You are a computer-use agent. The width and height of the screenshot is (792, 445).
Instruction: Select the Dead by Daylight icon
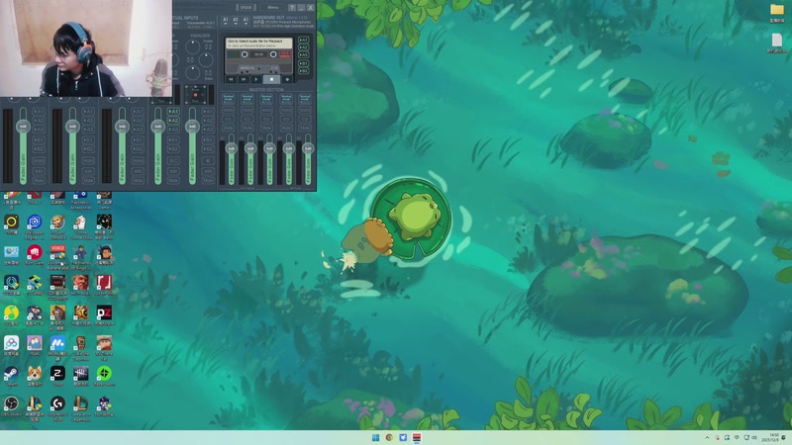pos(81,374)
